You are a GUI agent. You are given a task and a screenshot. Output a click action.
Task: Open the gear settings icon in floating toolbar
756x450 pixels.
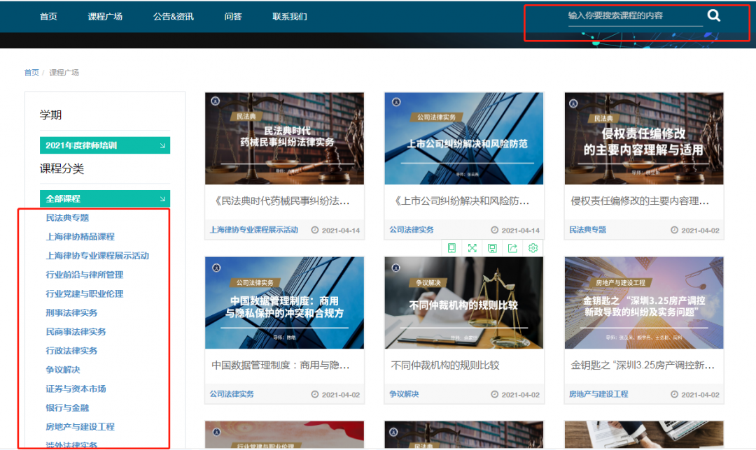[533, 248]
